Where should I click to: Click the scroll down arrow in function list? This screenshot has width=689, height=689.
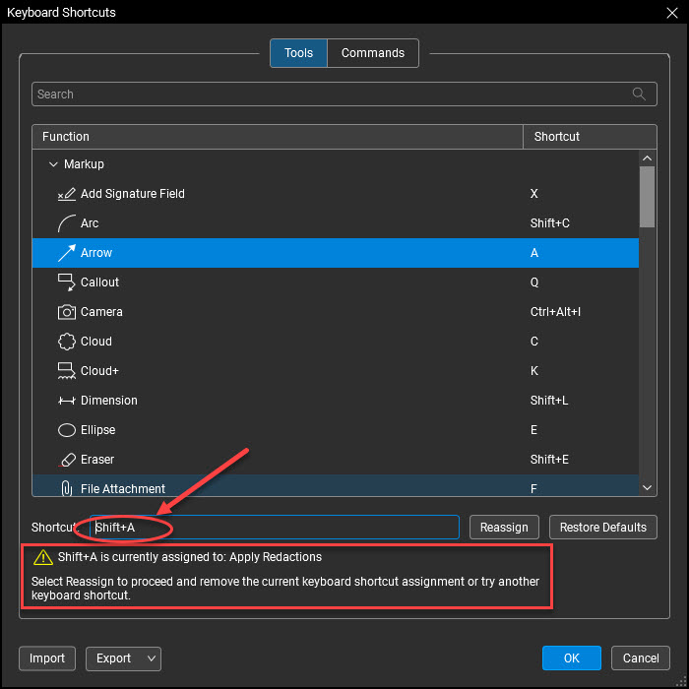coord(647,487)
